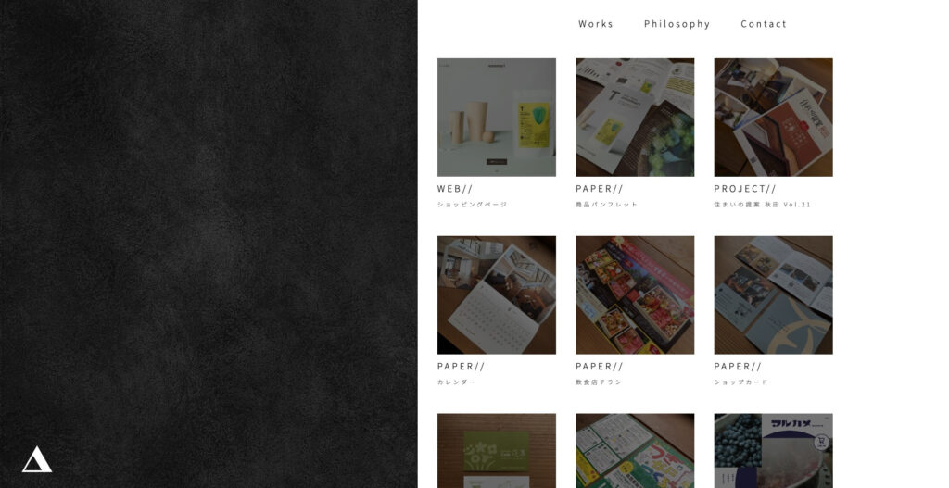Click the PROJECT// heading link

(x=744, y=189)
